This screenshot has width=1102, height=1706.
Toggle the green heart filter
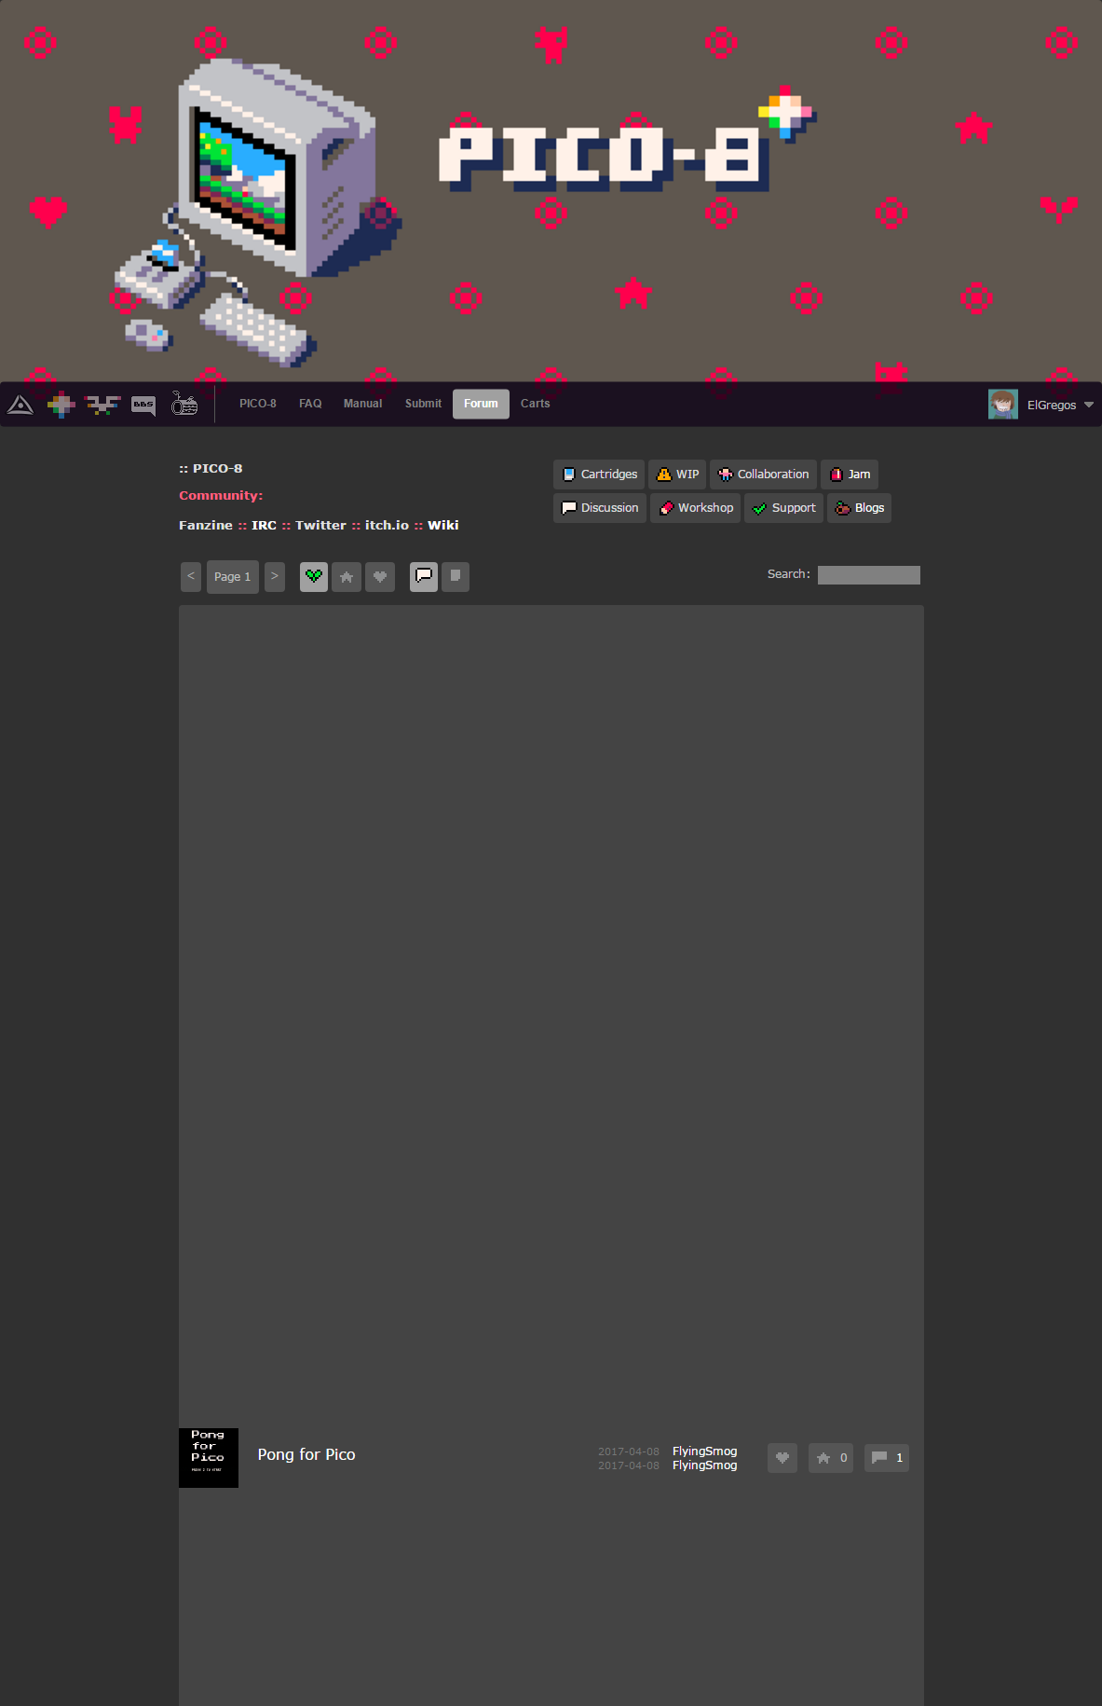pyautogui.click(x=314, y=577)
